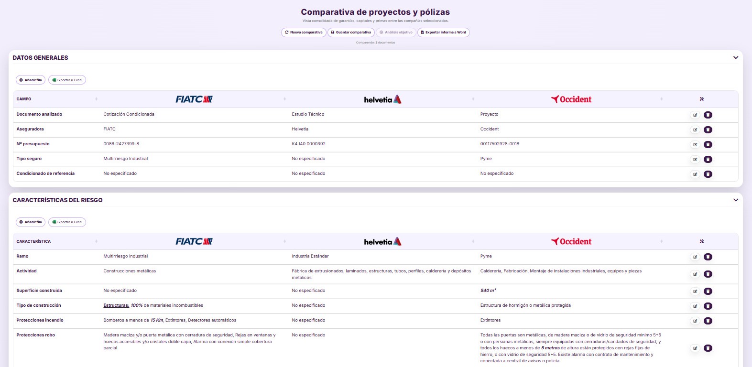Export Datos Generales table to Excel
The height and width of the screenshot is (367, 752).
coord(67,80)
